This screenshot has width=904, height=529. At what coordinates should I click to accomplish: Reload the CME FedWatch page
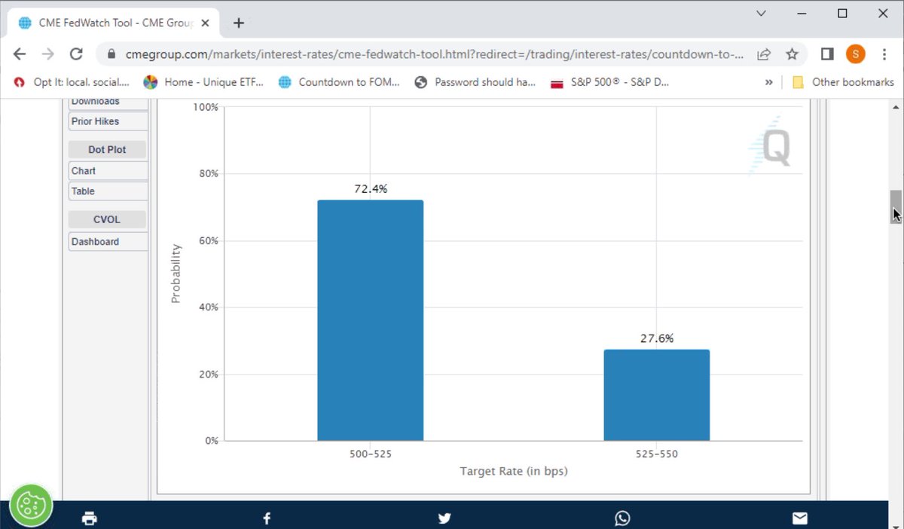coord(76,54)
